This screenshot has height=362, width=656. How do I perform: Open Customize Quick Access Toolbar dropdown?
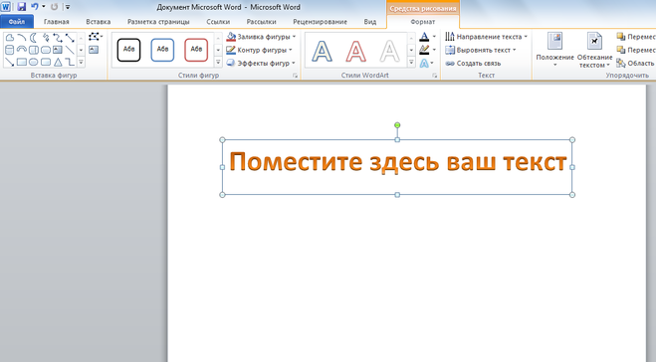(x=68, y=7)
